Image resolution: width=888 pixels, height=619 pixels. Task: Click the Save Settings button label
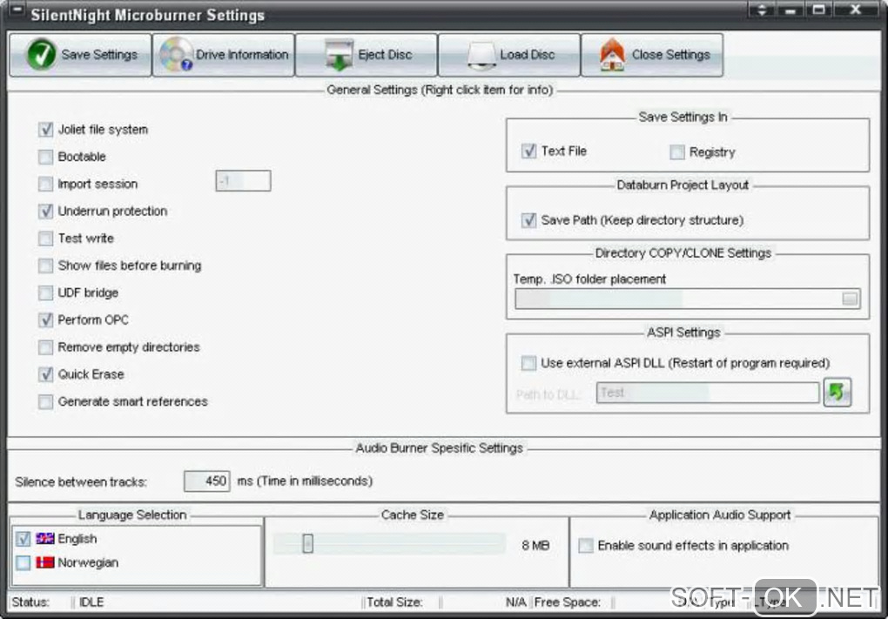[x=99, y=54]
